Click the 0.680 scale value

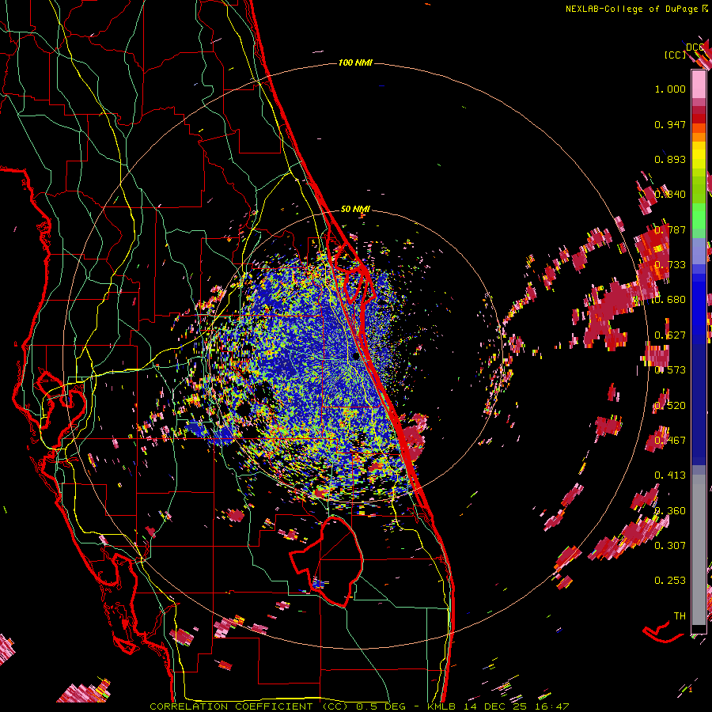click(670, 300)
